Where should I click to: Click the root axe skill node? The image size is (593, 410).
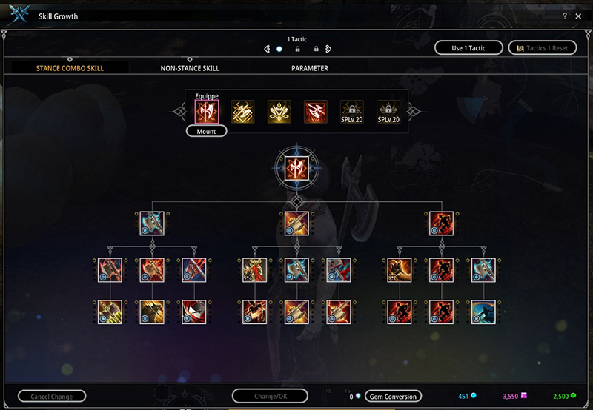pyautogui.click(x=297, y=168)
